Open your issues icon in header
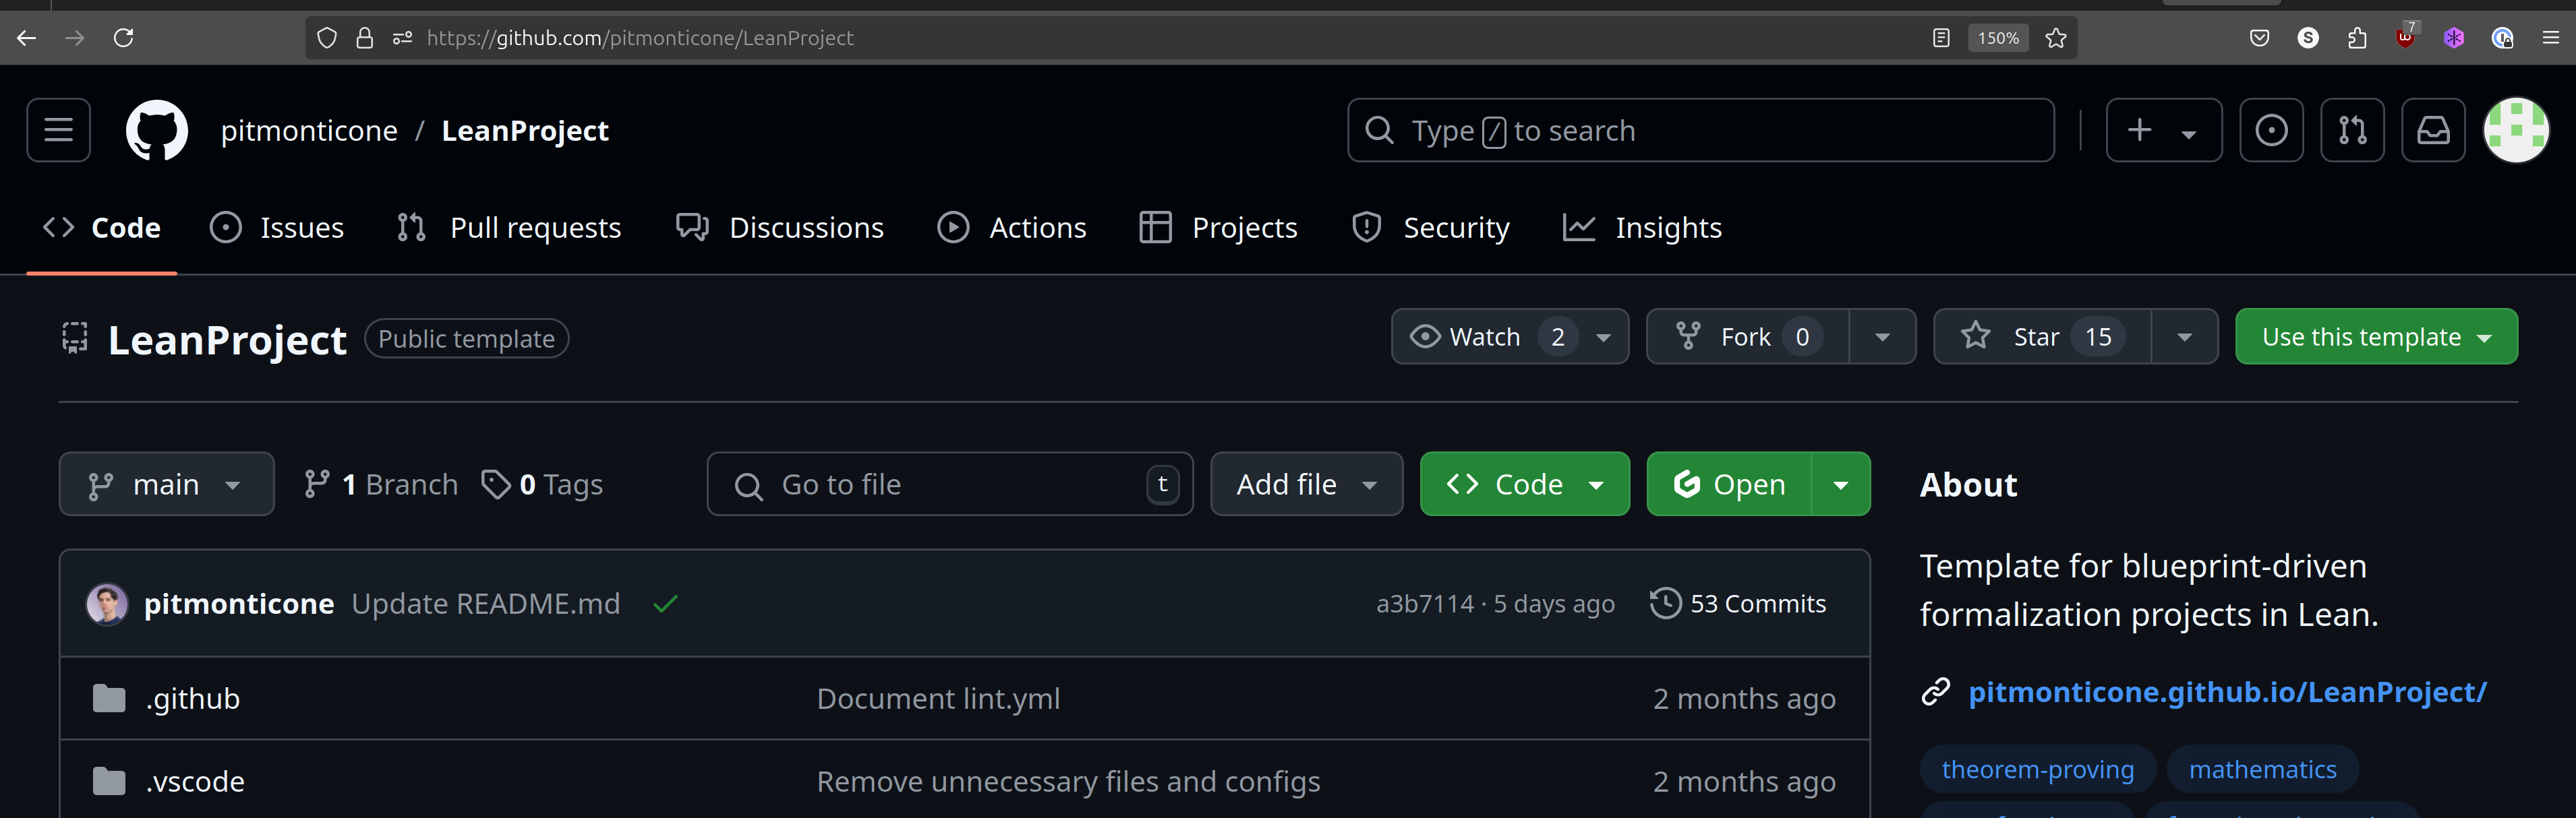Image resolution: width=2576 pixels, height=818 pixels. coord(2271,130)
